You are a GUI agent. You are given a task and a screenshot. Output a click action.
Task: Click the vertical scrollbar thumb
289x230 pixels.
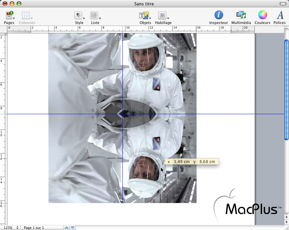286,90
